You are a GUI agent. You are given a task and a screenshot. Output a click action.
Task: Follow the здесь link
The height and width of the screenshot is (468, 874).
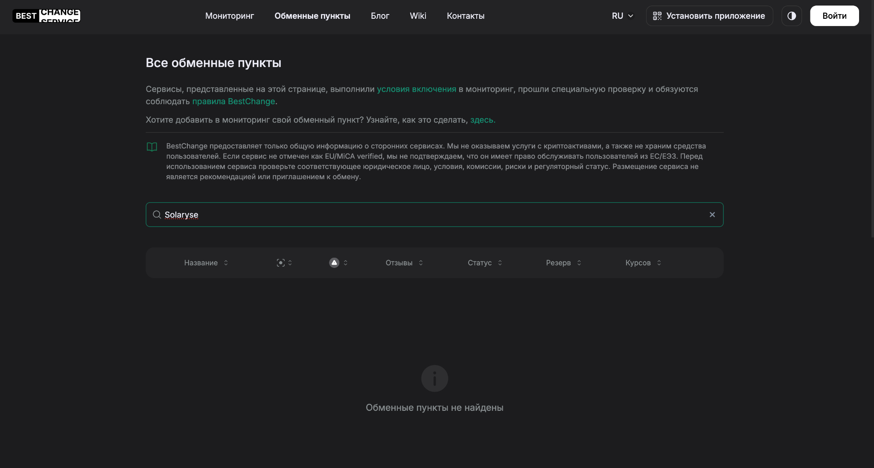click(483, 120)
